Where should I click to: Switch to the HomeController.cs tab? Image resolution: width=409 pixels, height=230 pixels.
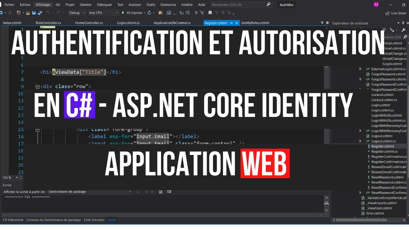[x=89, y=23]
